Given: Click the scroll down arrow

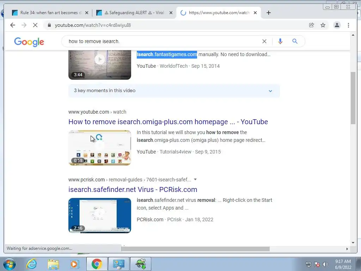Looking at the screenshot, I should click(x=353, y=242).
